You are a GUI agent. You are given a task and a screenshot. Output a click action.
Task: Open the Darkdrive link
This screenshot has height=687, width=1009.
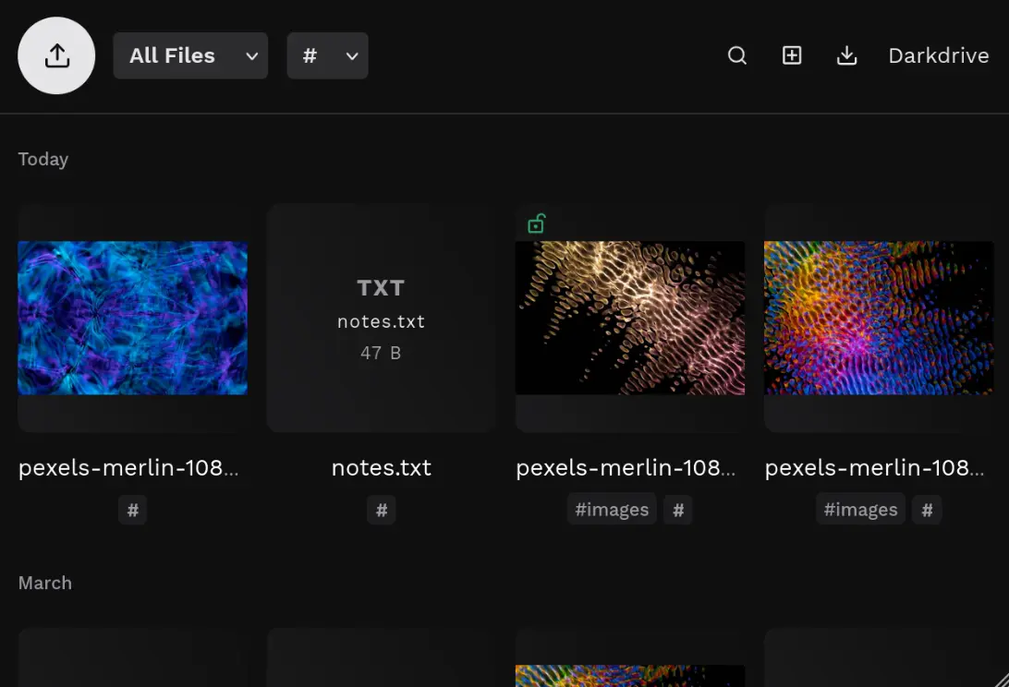coord(938,55)
